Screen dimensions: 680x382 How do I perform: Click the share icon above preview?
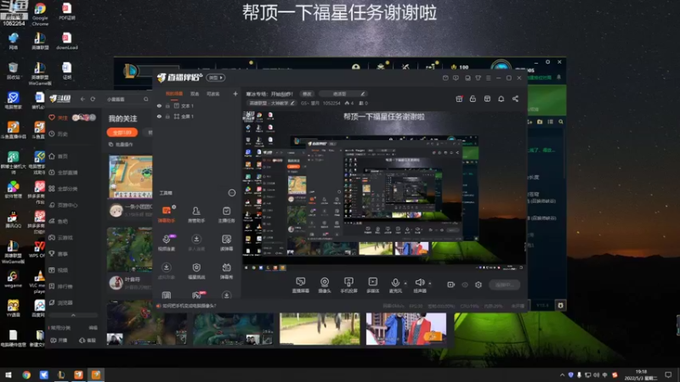tap(515, 98)
